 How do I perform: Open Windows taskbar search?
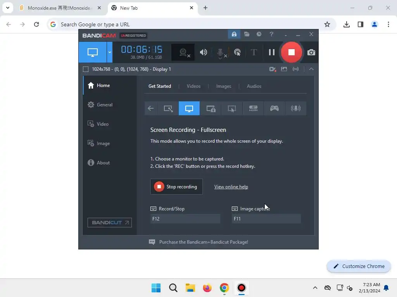173,288
